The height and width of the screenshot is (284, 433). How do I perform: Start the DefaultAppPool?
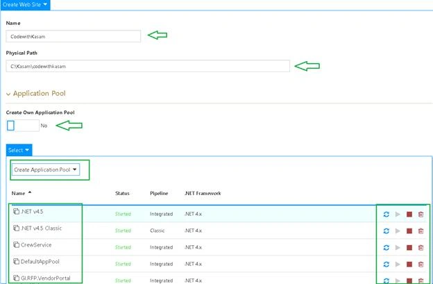tap(398, 264)
